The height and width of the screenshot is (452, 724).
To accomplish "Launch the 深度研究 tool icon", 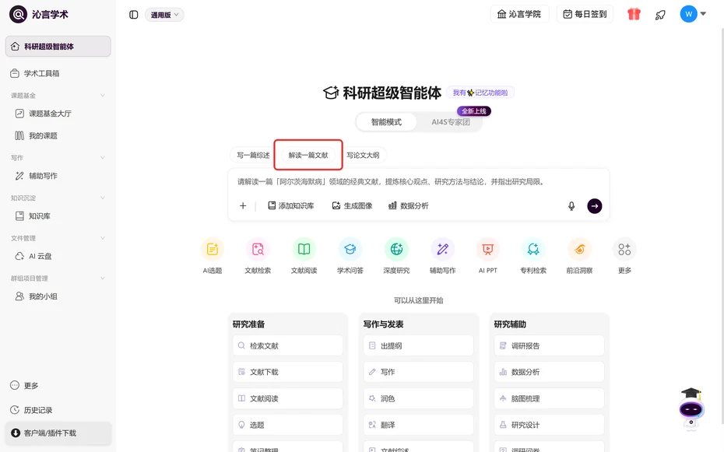I will coord(396,250).
